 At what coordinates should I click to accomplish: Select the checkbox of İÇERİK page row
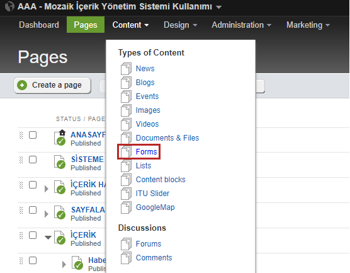[33, 235]
